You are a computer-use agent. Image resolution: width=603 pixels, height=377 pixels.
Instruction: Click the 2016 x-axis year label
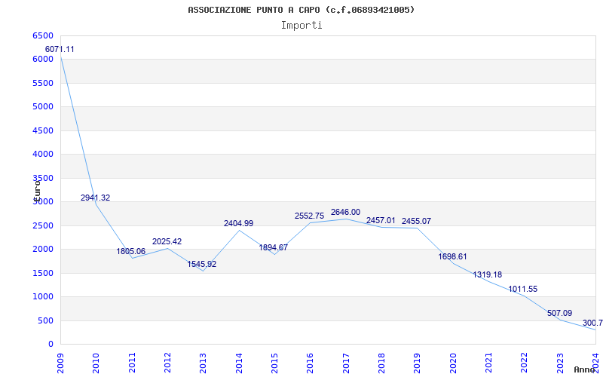point(310,363)
